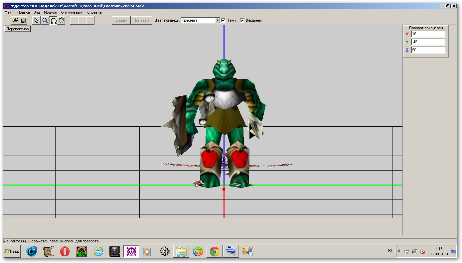Toggle the Тени (shadows) checkbox
462x263 pixels.
coord(224,20)
